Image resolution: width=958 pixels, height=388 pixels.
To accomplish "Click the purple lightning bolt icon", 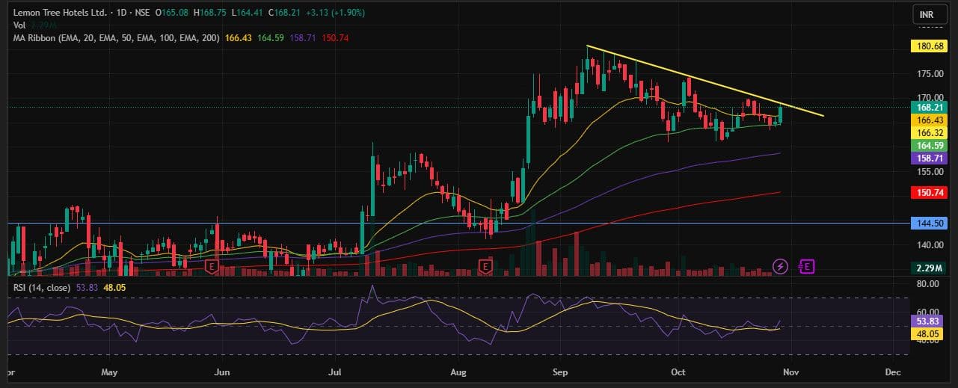I will point(781,265).
